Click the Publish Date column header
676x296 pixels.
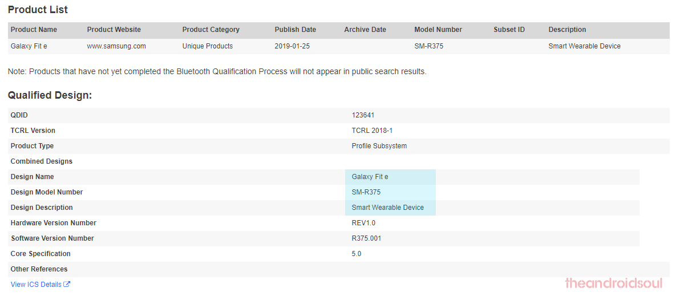(x=295, y=30)
